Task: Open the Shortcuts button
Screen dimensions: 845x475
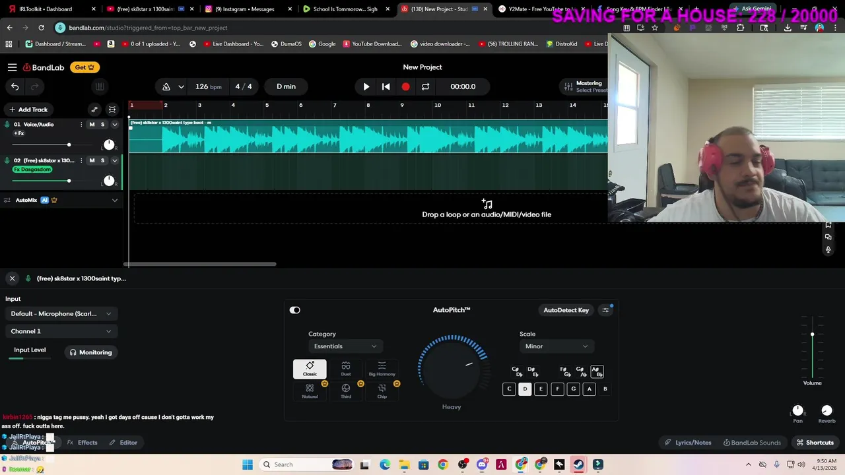Action: click(815, 443)
